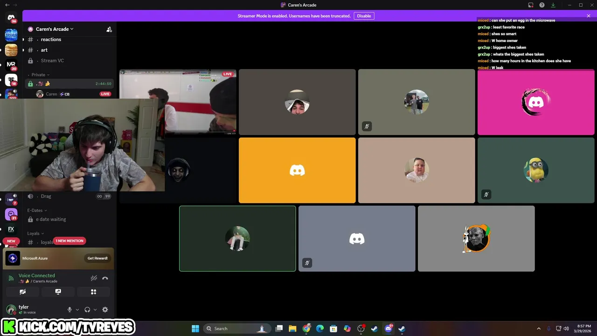Image resolution: width=597 pixels, height=336 pixels.
Task: Toggle the volume icon in system tray
Action: (x=566, y=329)
